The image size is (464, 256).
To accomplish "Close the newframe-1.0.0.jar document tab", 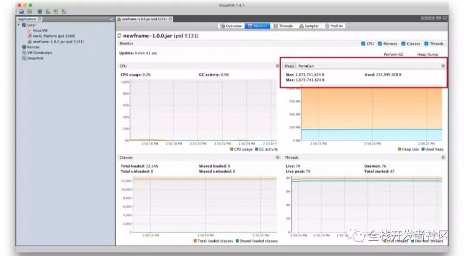I will click(170, 19).
